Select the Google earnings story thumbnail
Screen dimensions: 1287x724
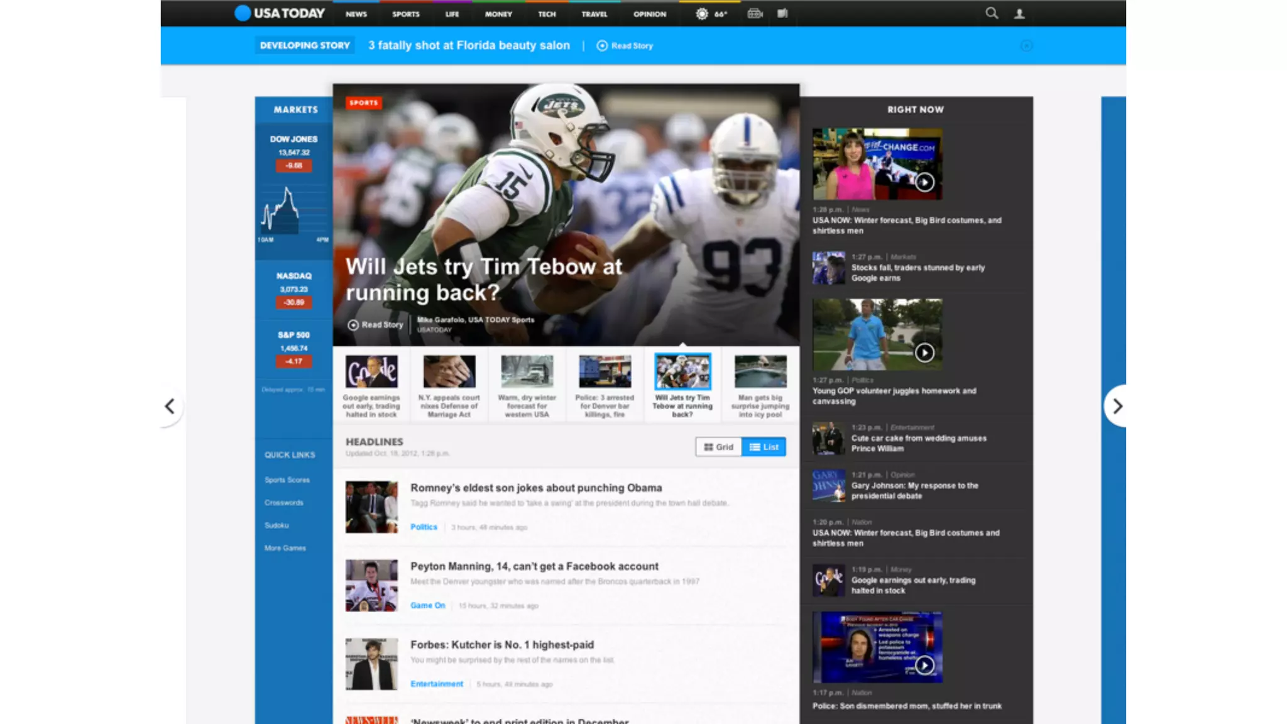371,371
